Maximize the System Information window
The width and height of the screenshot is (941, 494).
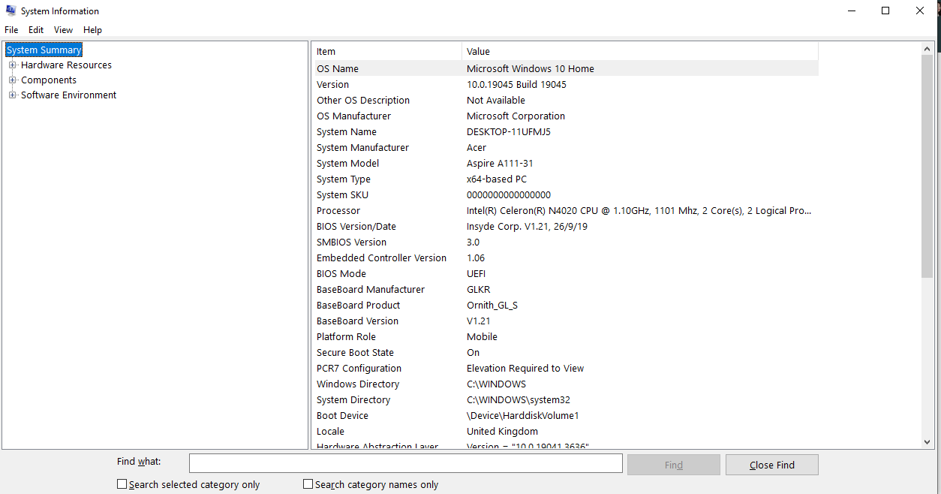coord(885,11)
